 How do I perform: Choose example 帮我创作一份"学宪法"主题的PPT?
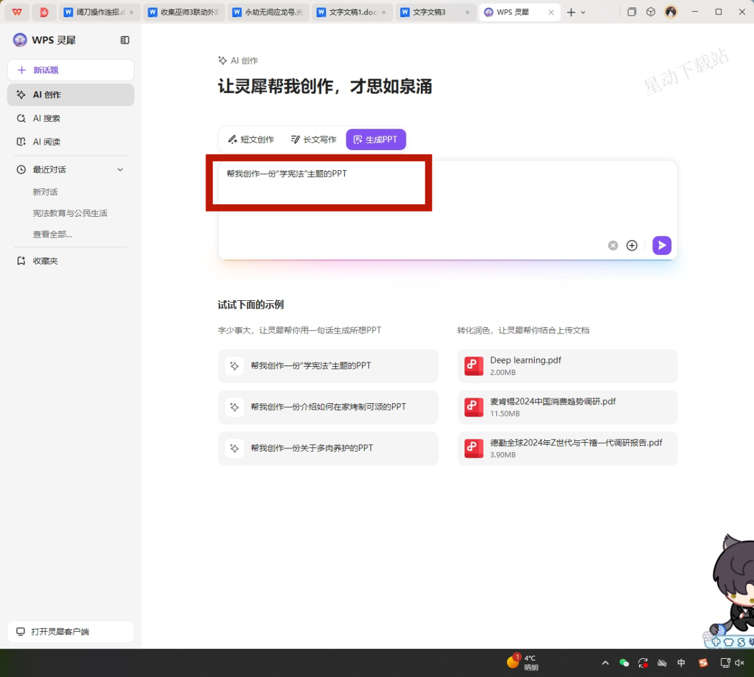coord(328,366)
